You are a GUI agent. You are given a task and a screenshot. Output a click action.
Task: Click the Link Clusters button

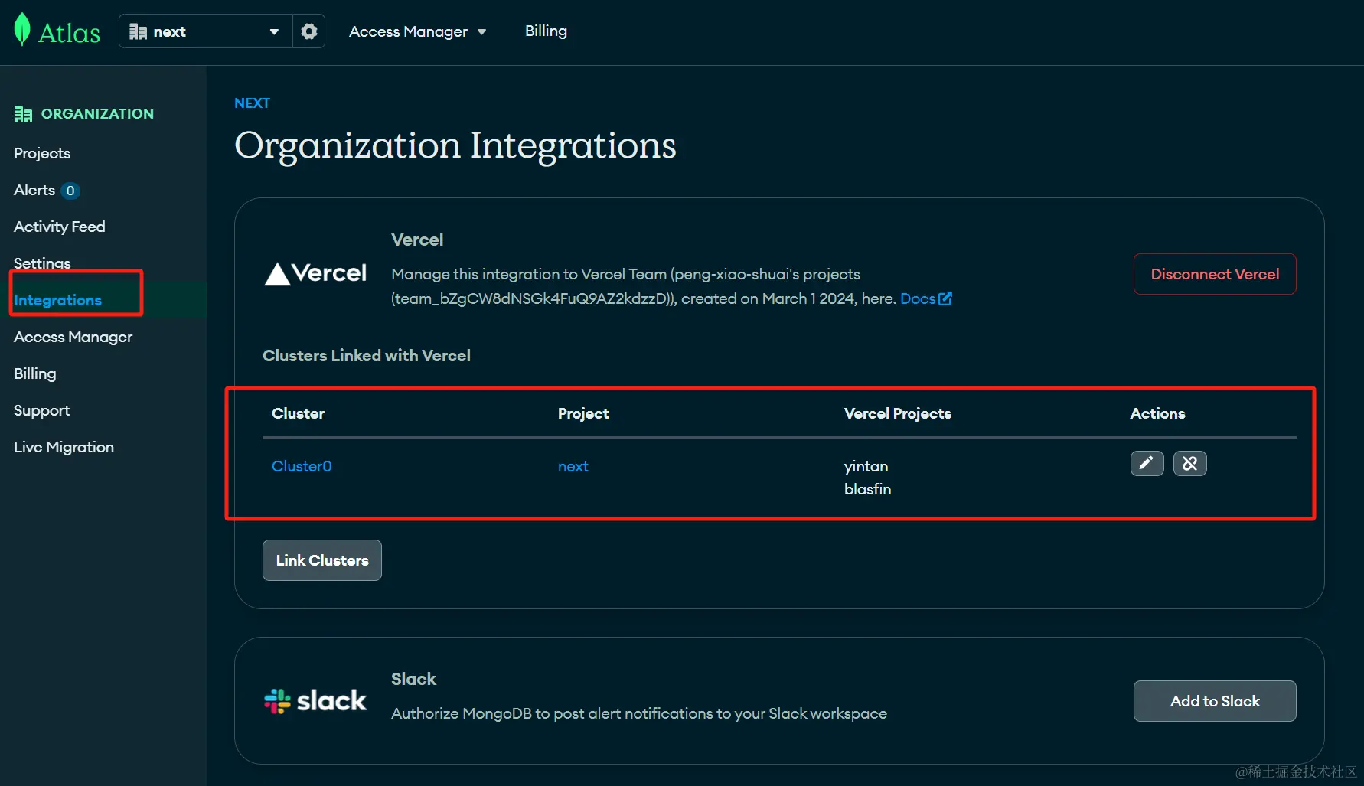[322, 560]
